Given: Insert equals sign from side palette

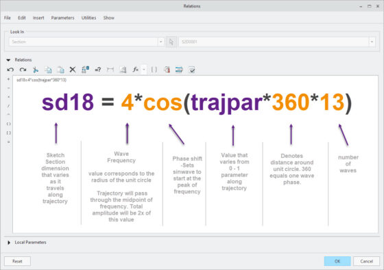Looking at the screenshot, I should coord(8,142).
